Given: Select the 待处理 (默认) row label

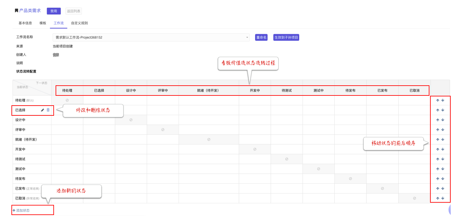Looking at the screenshot, I should coord(24,100).
